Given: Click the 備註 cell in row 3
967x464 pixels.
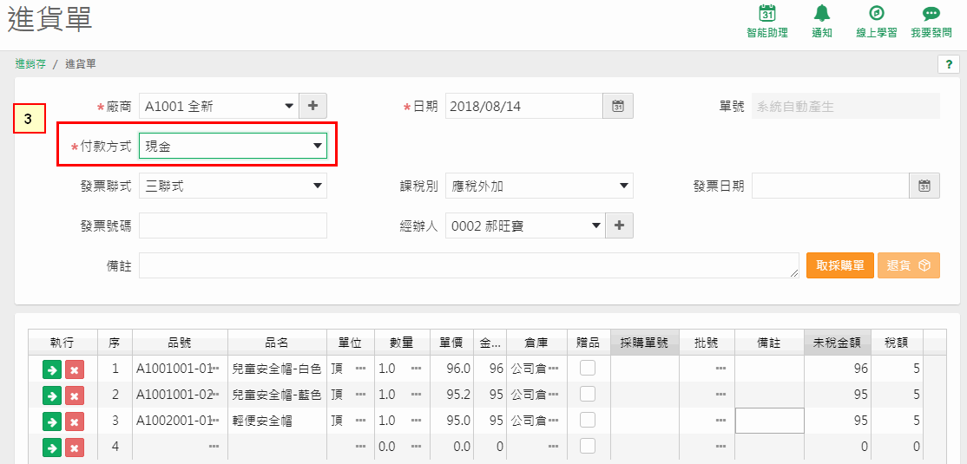Looking at the screenshot, I should [770, 421].
